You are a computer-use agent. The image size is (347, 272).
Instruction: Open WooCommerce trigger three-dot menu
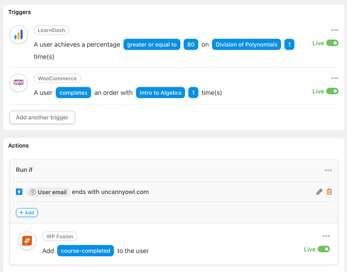334,78
